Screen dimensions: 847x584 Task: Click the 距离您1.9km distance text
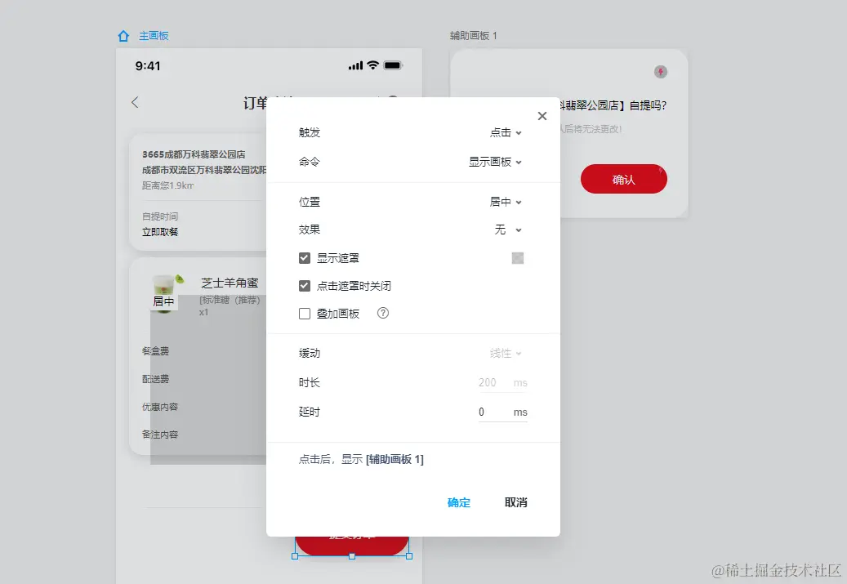167,185
